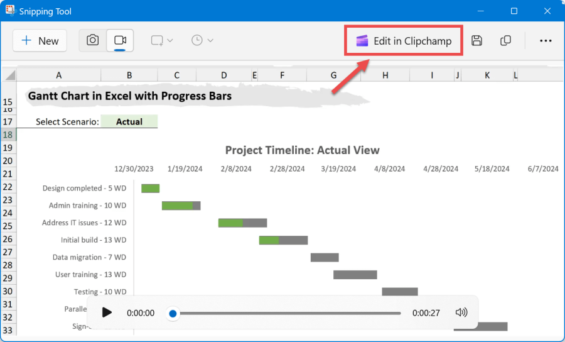Click the 6/7/2024 axis date

(543, 169)
